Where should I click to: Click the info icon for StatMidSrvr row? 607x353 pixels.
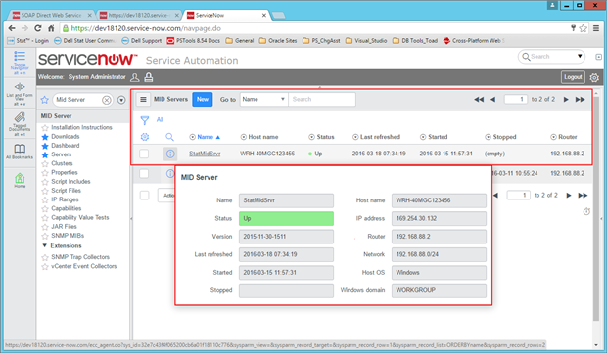[170, 154]
